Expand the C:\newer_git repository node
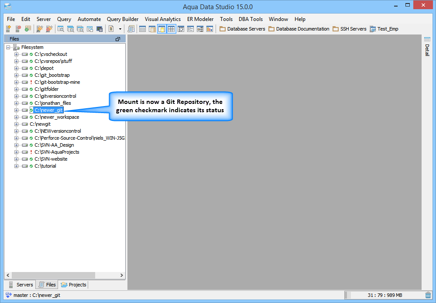The image size is (436, 303). click(17, 110)
